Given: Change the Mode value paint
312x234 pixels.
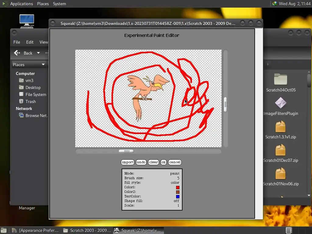Looking at the screenshot, I should coord(175,173).
